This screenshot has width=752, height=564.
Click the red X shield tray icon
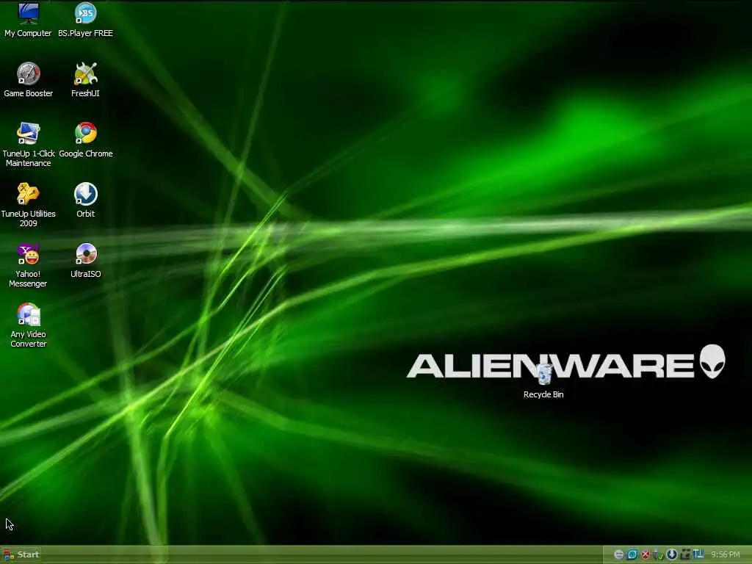pyautogui.click(x=646, y=555)
